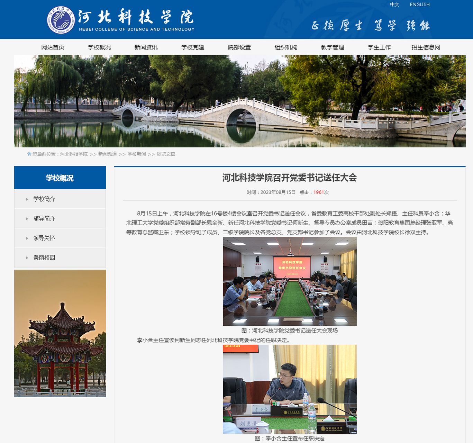Open 招生信息网 from the top menu

point(426,47)
